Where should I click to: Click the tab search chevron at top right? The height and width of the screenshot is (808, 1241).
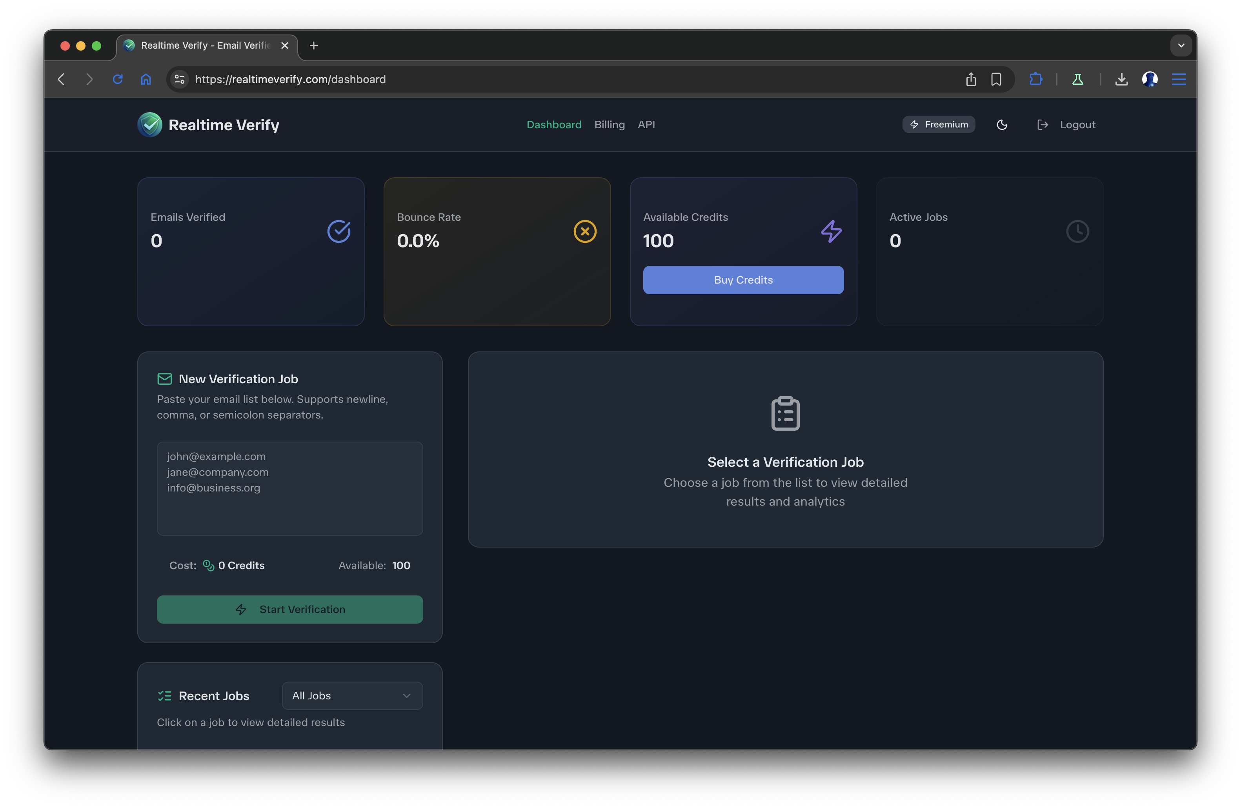point(1181,45)
